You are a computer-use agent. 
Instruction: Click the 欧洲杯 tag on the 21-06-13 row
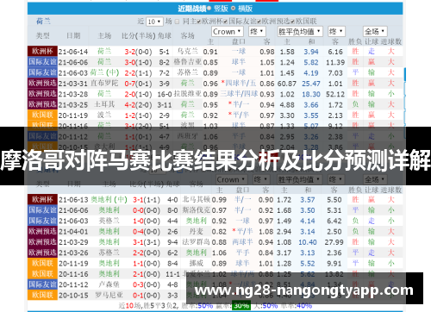[x=42, y=200]
